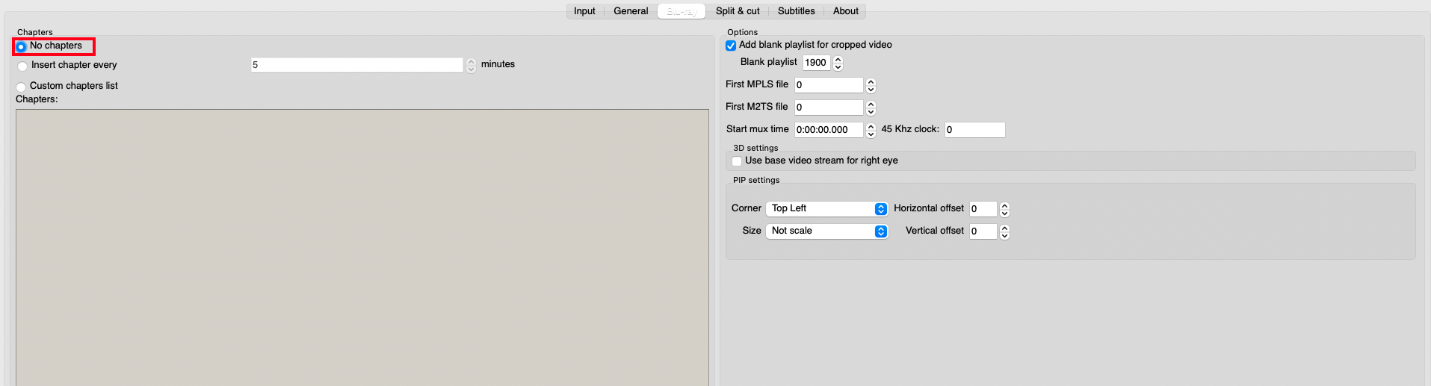Adjust the First M2TS file stepper

coord(871,108)
